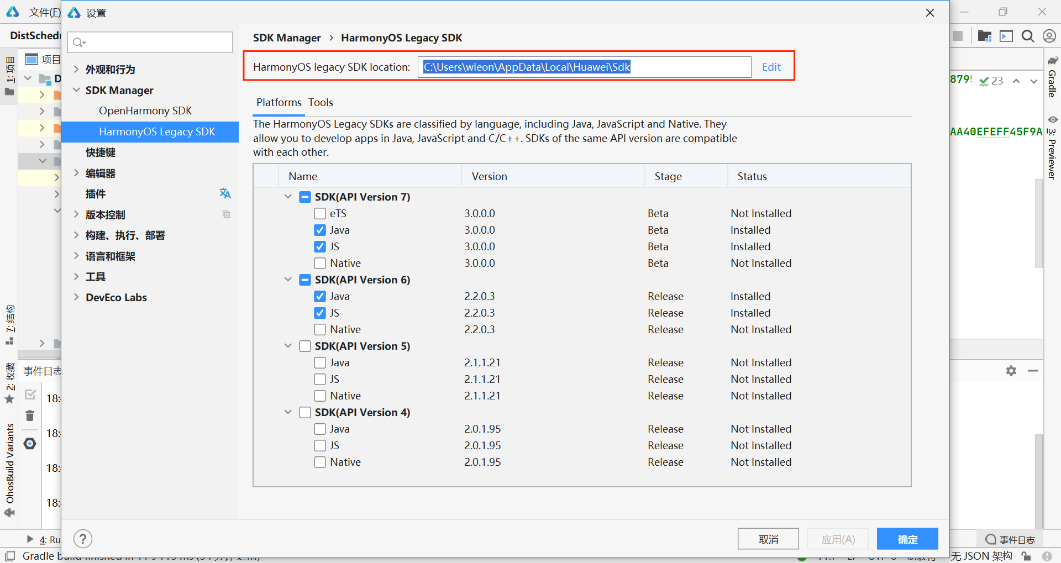Collapse the SDK(API Version 7) group
The height and width of the screenshot is (563, 1061).
pyautogui.click(x=288, y=197)
